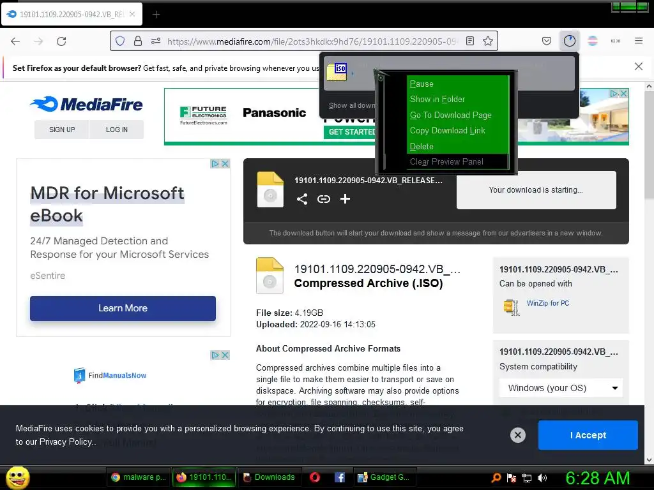Open site permissions icon in address bar
Image resolution: width=654 pixels, height=490 pixels.
[156, 41]
